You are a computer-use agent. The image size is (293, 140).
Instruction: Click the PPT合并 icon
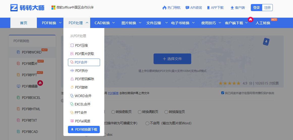pyautogui.click(x=72, y=113)
